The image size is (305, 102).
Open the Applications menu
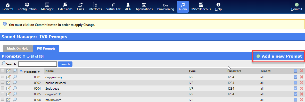144,7
